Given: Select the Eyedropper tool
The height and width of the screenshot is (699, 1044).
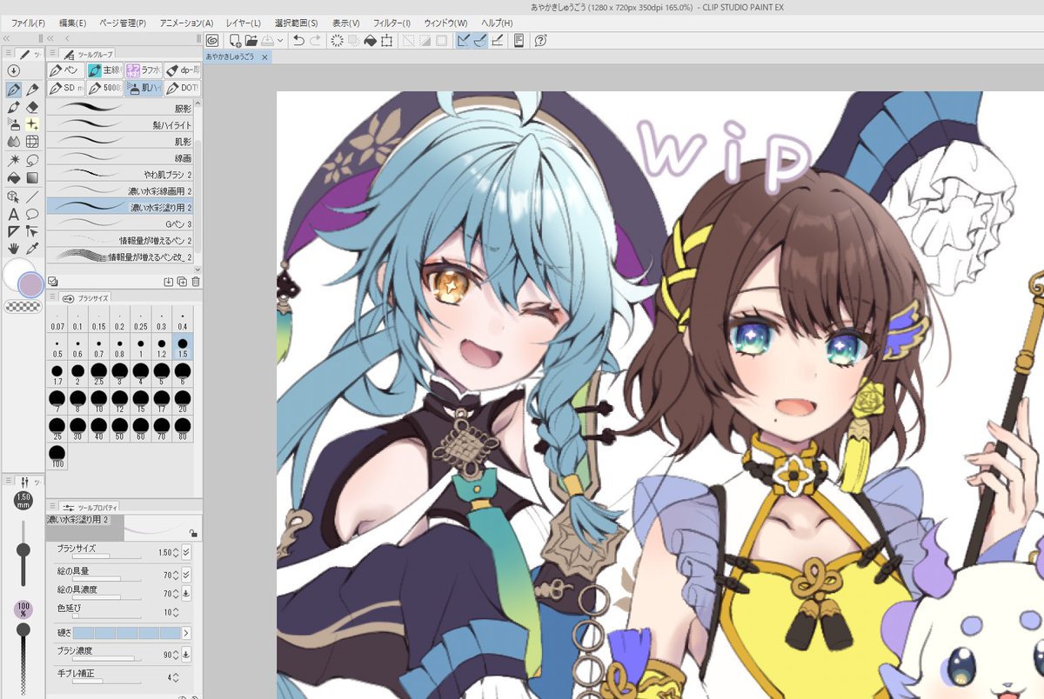Looking at the screenshot, I should click(32, 249).
